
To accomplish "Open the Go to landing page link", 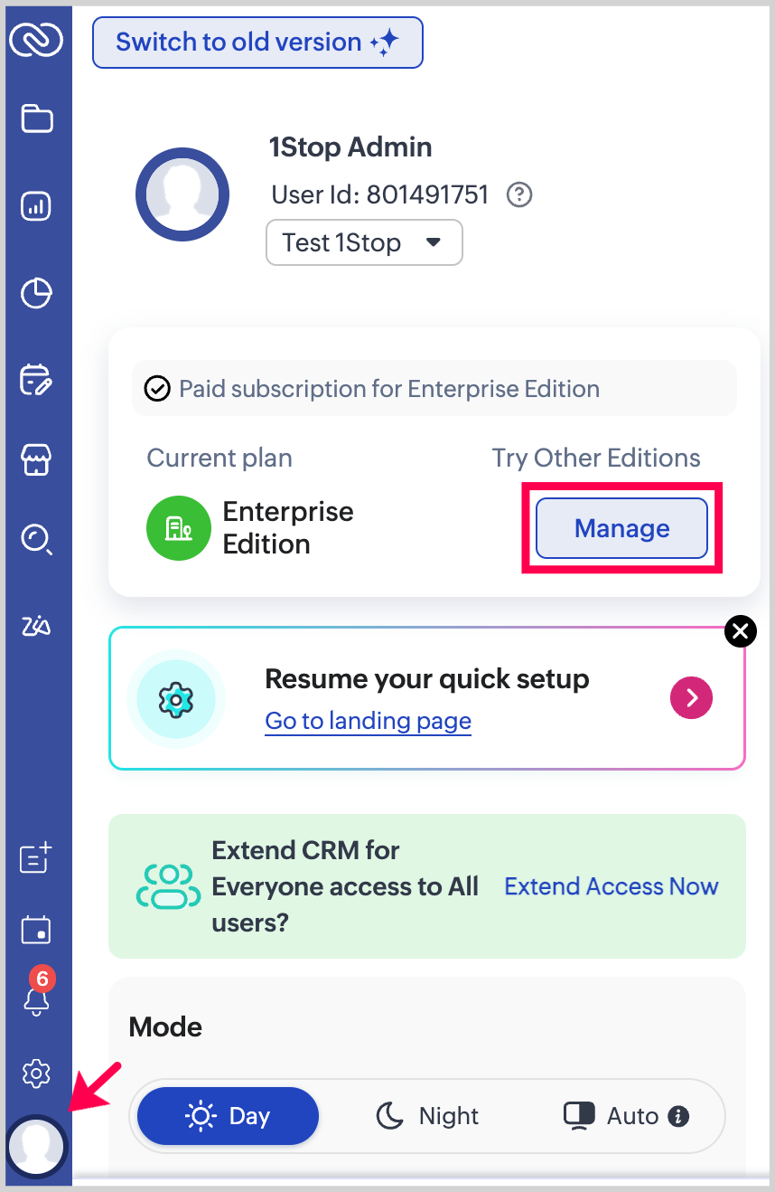I will pos(368,721).
